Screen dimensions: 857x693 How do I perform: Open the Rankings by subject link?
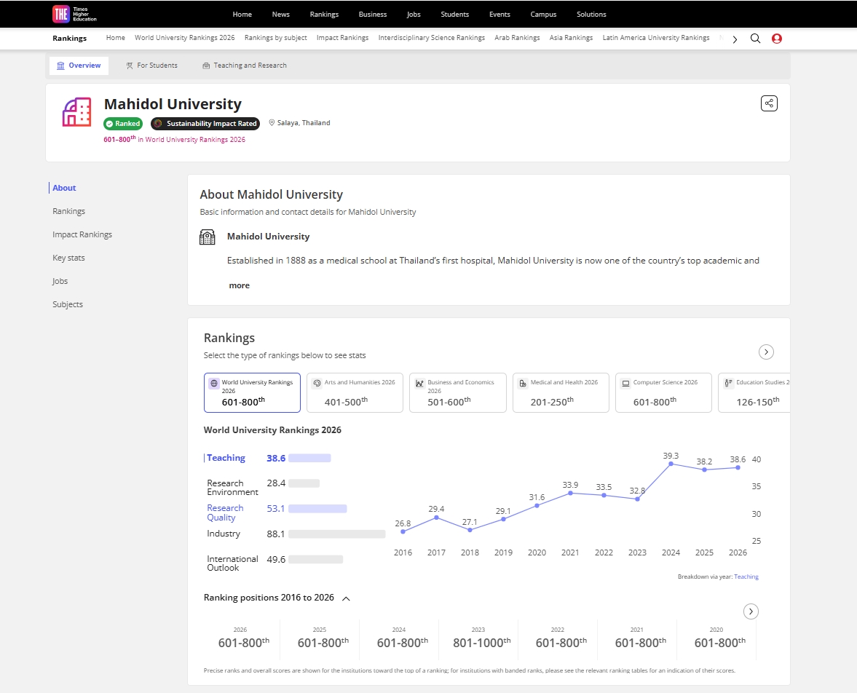tap(275, 38)
